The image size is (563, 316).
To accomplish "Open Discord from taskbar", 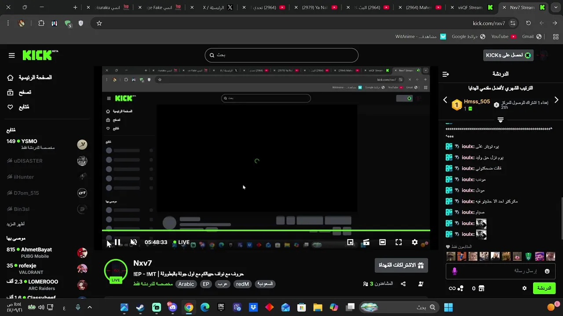I will click(x=172, y=307).
